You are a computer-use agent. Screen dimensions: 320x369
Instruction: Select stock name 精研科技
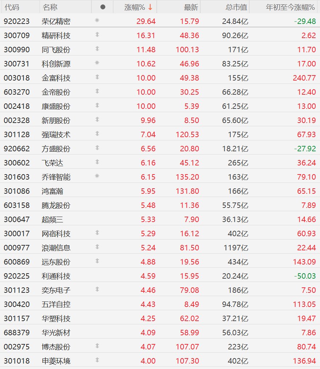56,36
